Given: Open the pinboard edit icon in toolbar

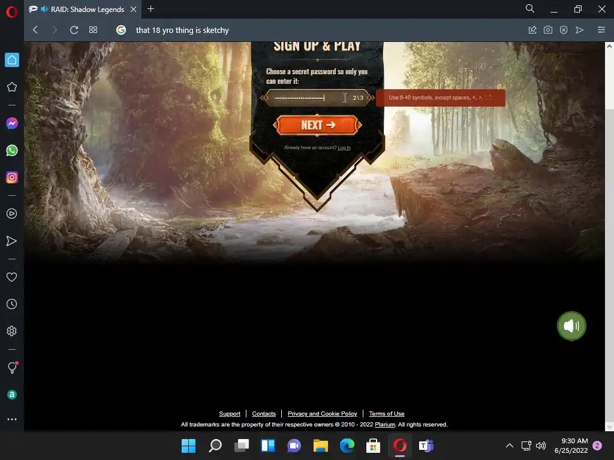Looking at the screenshot, I should point(532,30).
